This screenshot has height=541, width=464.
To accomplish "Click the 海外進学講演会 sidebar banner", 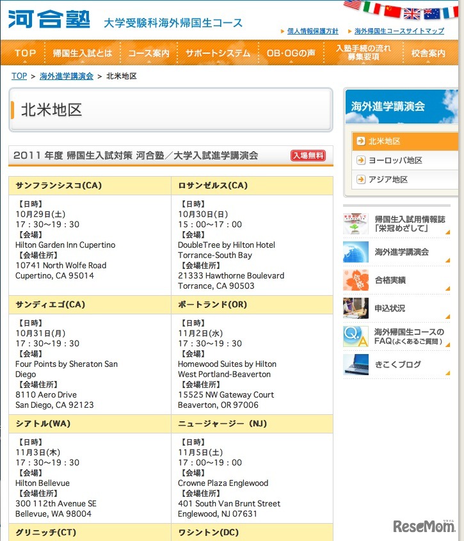I will [x=401, y=106].
